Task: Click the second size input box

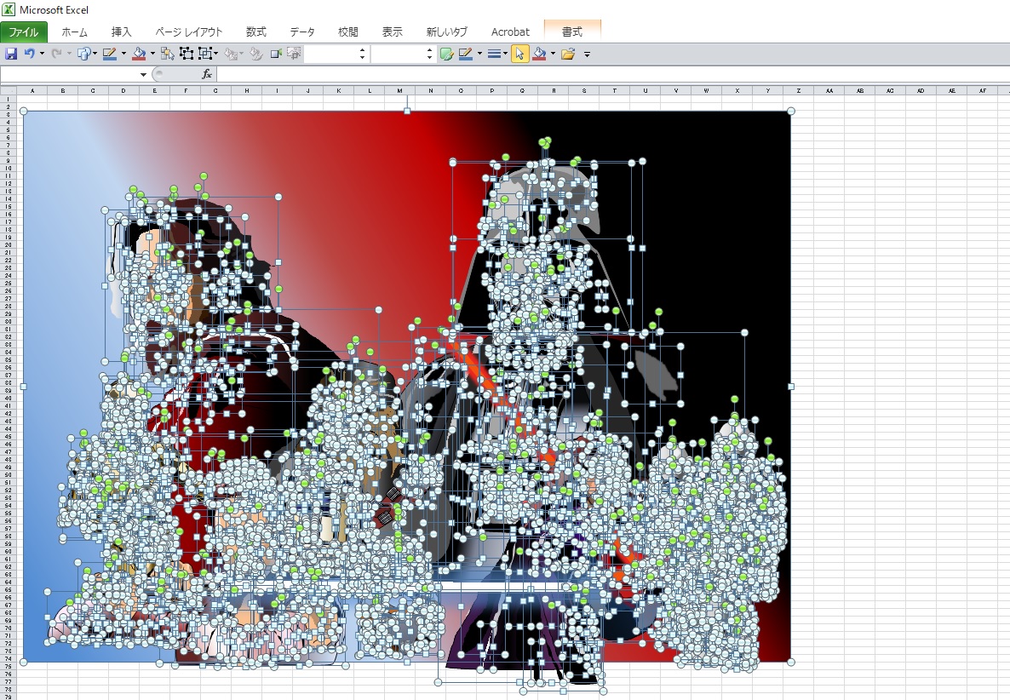Action: click(398, 55)
